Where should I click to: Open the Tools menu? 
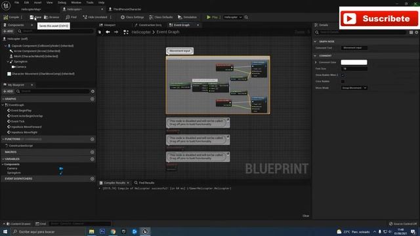click(x=90, y=3)
